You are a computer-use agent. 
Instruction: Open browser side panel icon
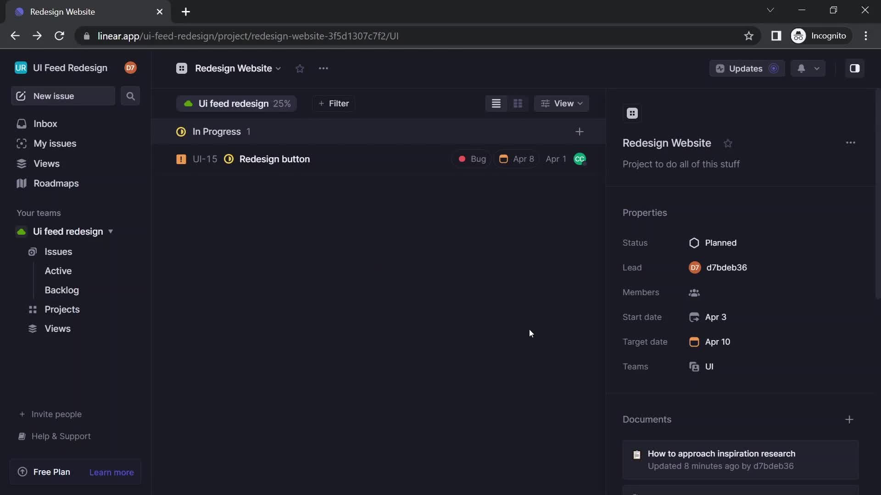point(776,36)
